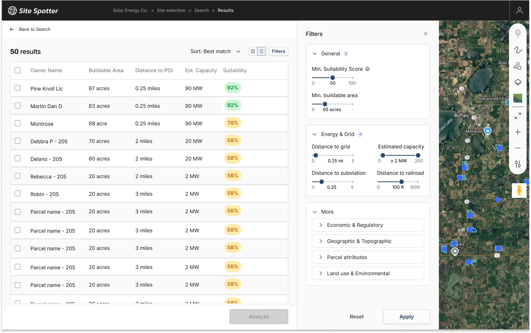Viewport: 531px width, 333px height.
Task: Open the Sort: Best match dropdown
Action: (215, 51)
